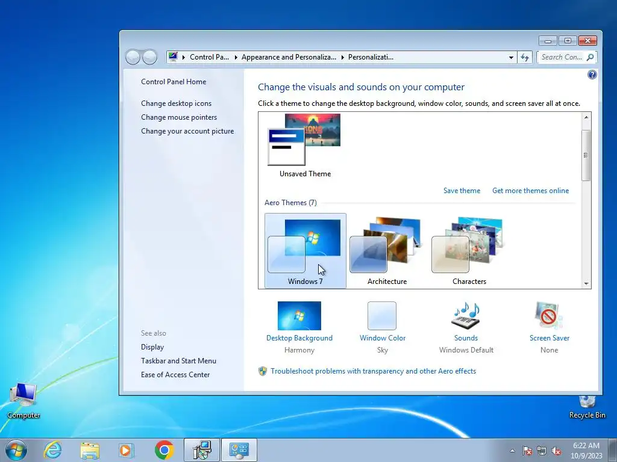
Task: Click the Sounds text link
Action: click(466, 338)
